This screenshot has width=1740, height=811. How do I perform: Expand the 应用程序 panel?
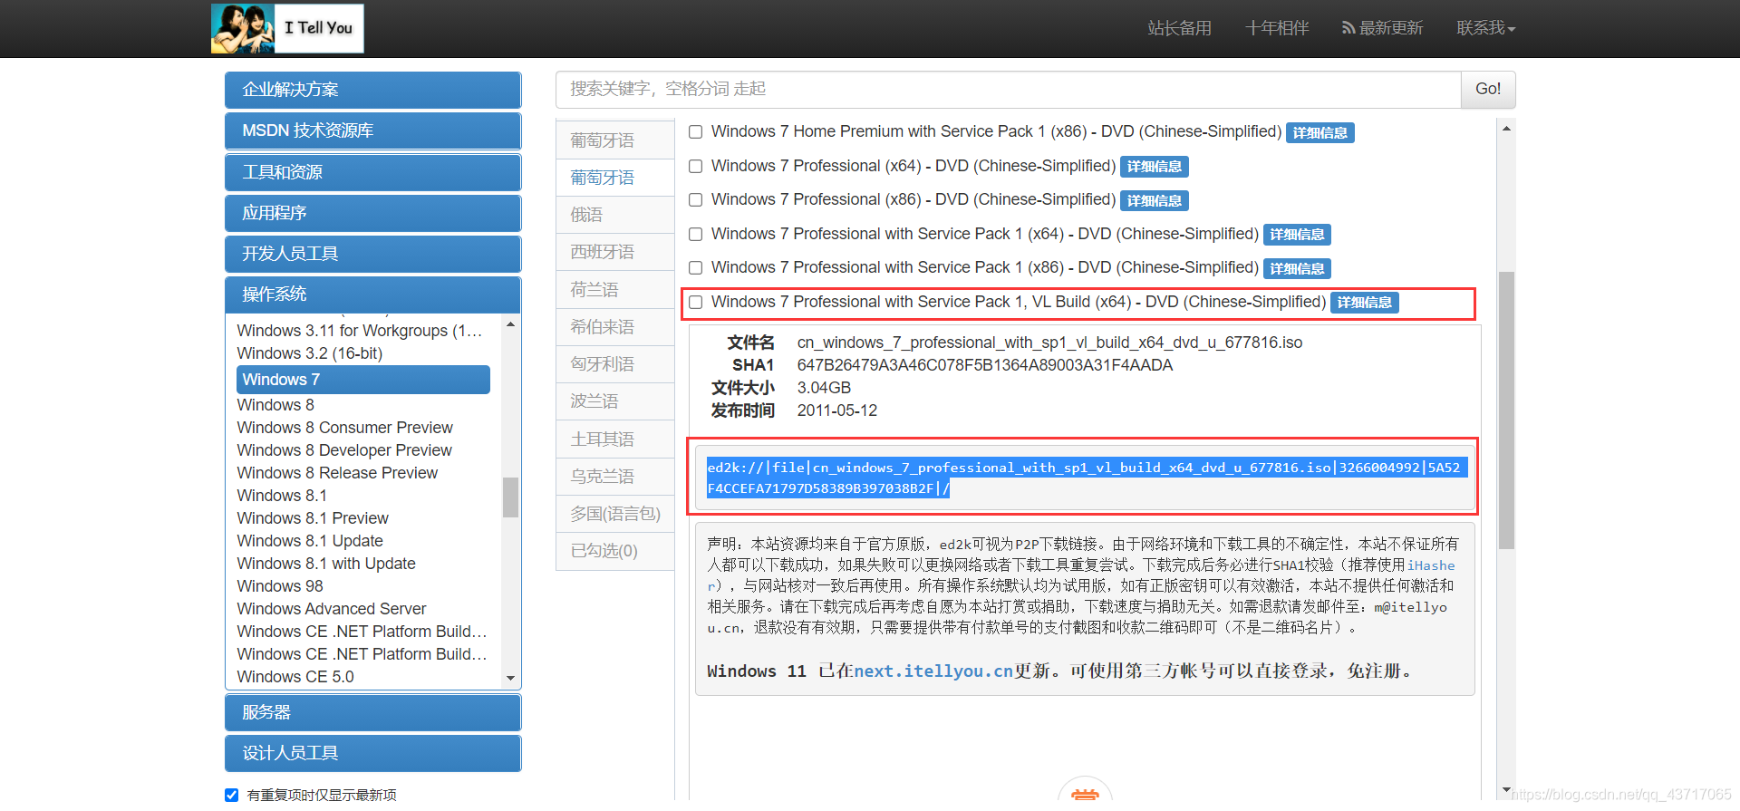pos(372,213)
